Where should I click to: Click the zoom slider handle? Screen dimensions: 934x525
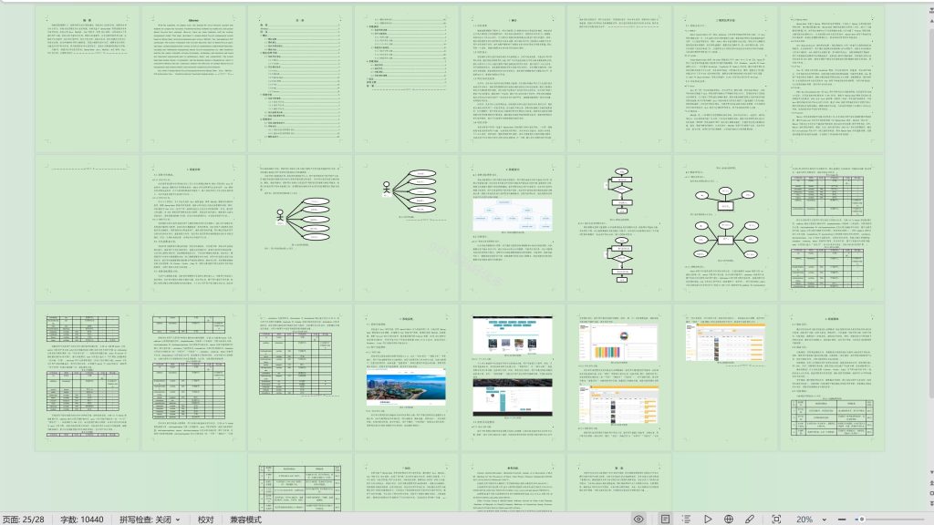tap(861, 519)
